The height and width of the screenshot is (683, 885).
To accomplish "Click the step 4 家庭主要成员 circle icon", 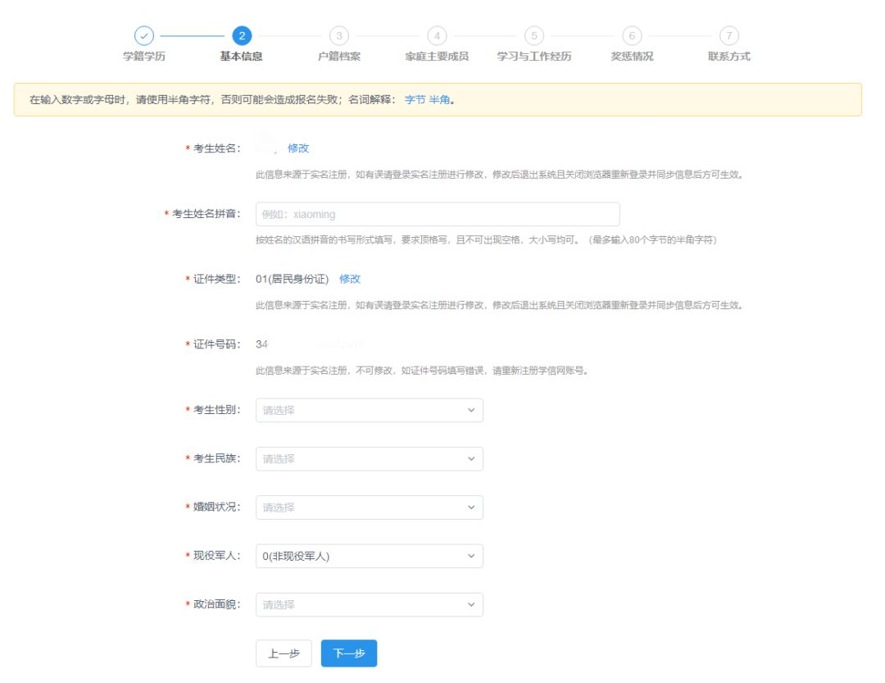I will [x=438, y=36].
